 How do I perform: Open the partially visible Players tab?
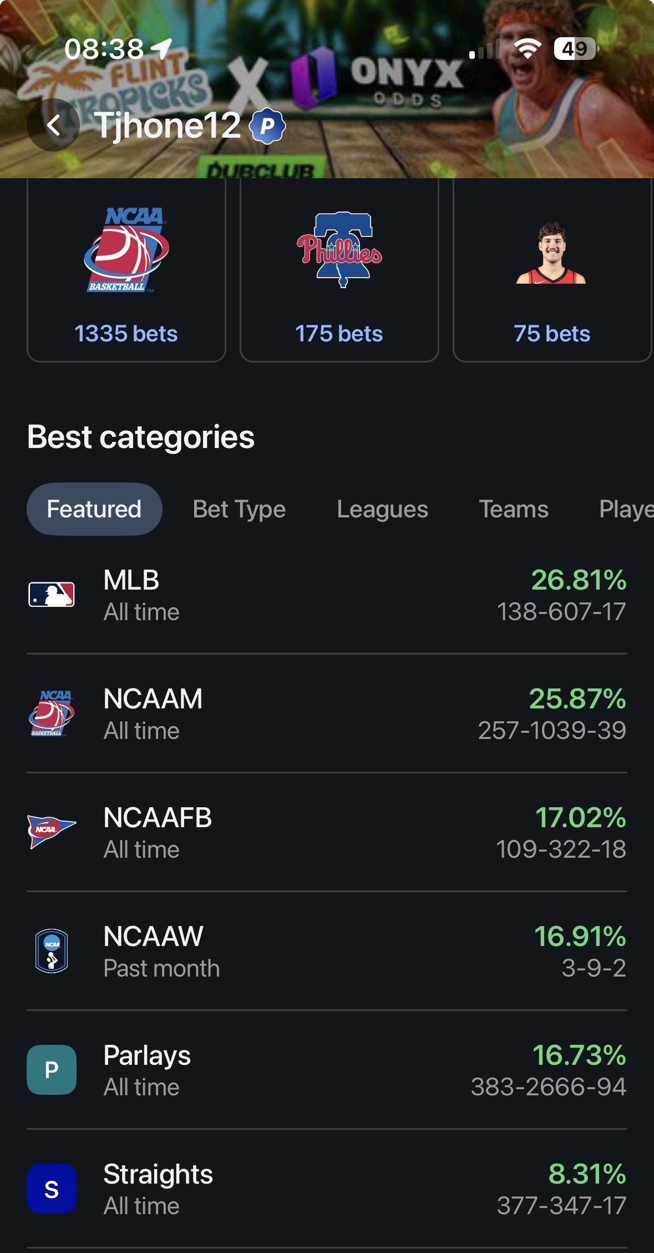(x=626, y=509)
